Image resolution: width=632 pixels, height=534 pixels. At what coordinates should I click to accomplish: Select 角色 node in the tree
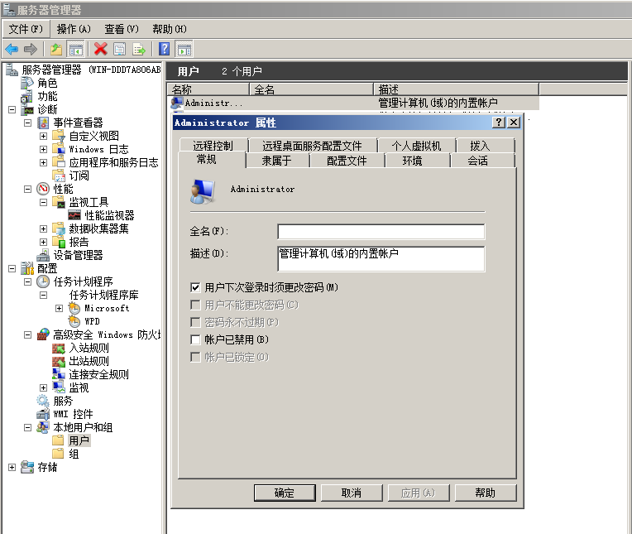click(x=47, y=83)
